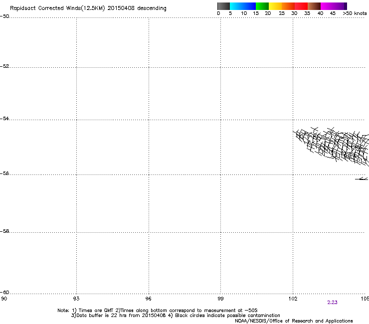Image resolution: width=369 pixels, height=324 pixels.
Task: Click the 90 longitude axis label
Action: pyautogui.click(x=4, y=299)
